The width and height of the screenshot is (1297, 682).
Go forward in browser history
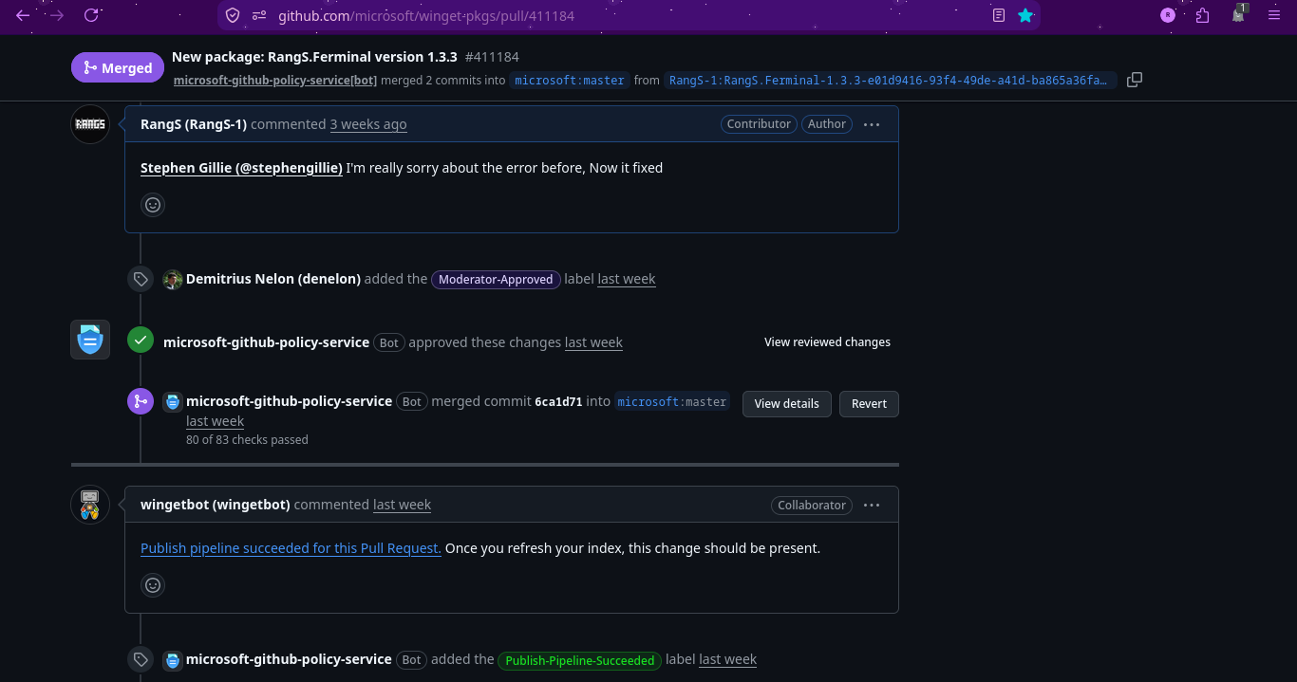(x=57, y=15)
